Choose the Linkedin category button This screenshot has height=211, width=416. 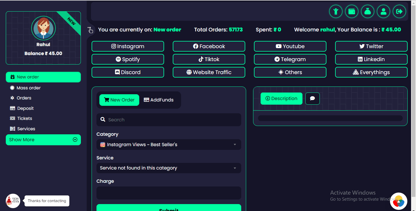coord(371,59)
